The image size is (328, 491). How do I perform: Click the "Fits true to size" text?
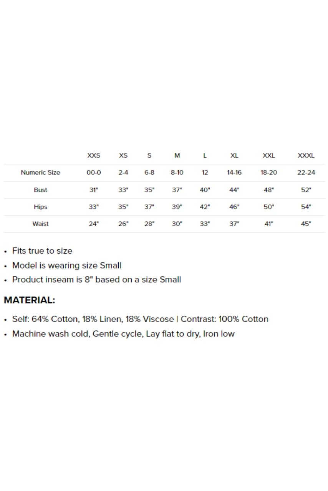click(42, 251)
